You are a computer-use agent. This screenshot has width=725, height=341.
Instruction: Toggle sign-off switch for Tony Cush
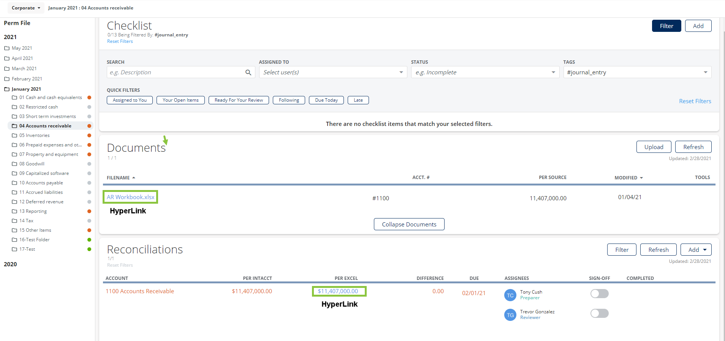coord(600,294)
